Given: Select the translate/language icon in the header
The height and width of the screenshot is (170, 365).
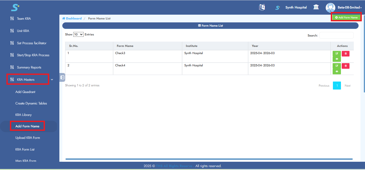Looking at the screenshot, I should click(x=262, y=7).
